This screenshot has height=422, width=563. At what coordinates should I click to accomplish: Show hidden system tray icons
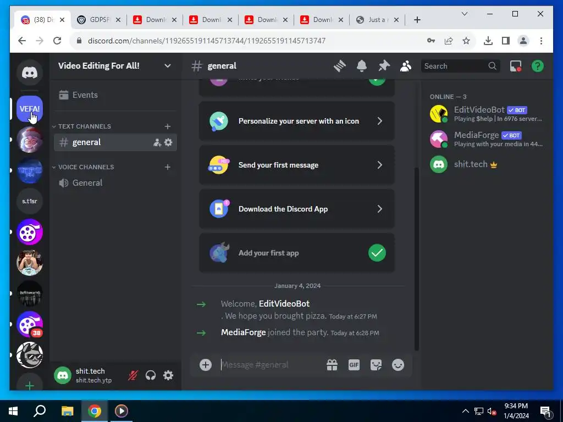[465, 411]
